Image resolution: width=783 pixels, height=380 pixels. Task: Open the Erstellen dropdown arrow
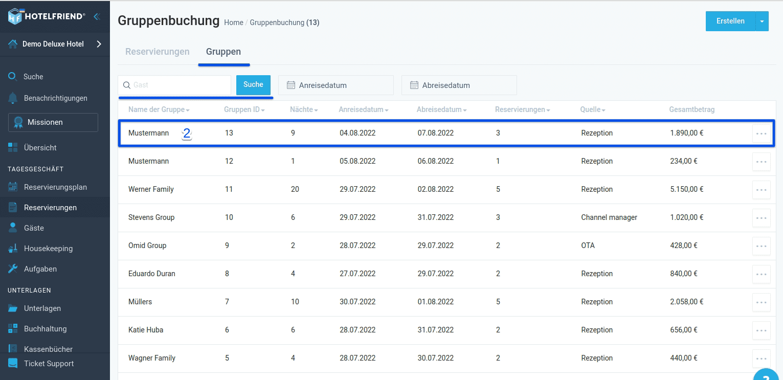[762, 21]
